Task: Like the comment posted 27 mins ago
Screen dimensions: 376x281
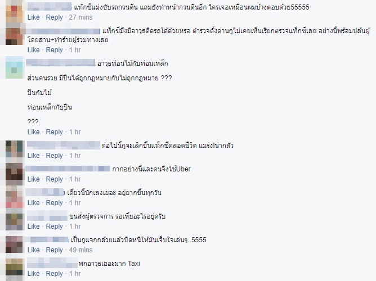Action: pos(33,17)
